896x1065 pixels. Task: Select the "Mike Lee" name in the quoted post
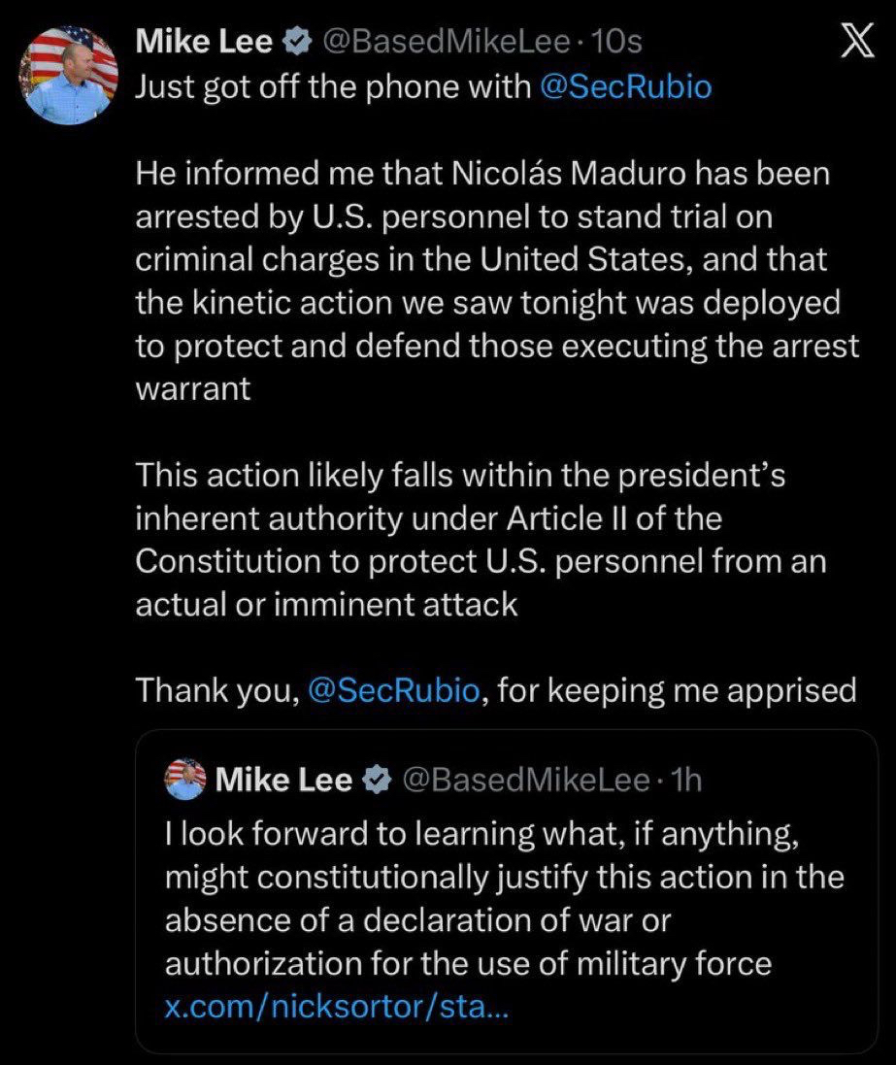pyautogui.click(x=283, y=780)
